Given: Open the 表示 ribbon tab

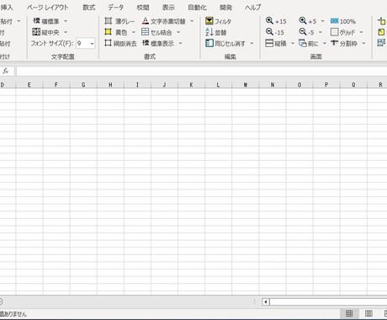Looking at the screenshot, I should coord(168,8).
